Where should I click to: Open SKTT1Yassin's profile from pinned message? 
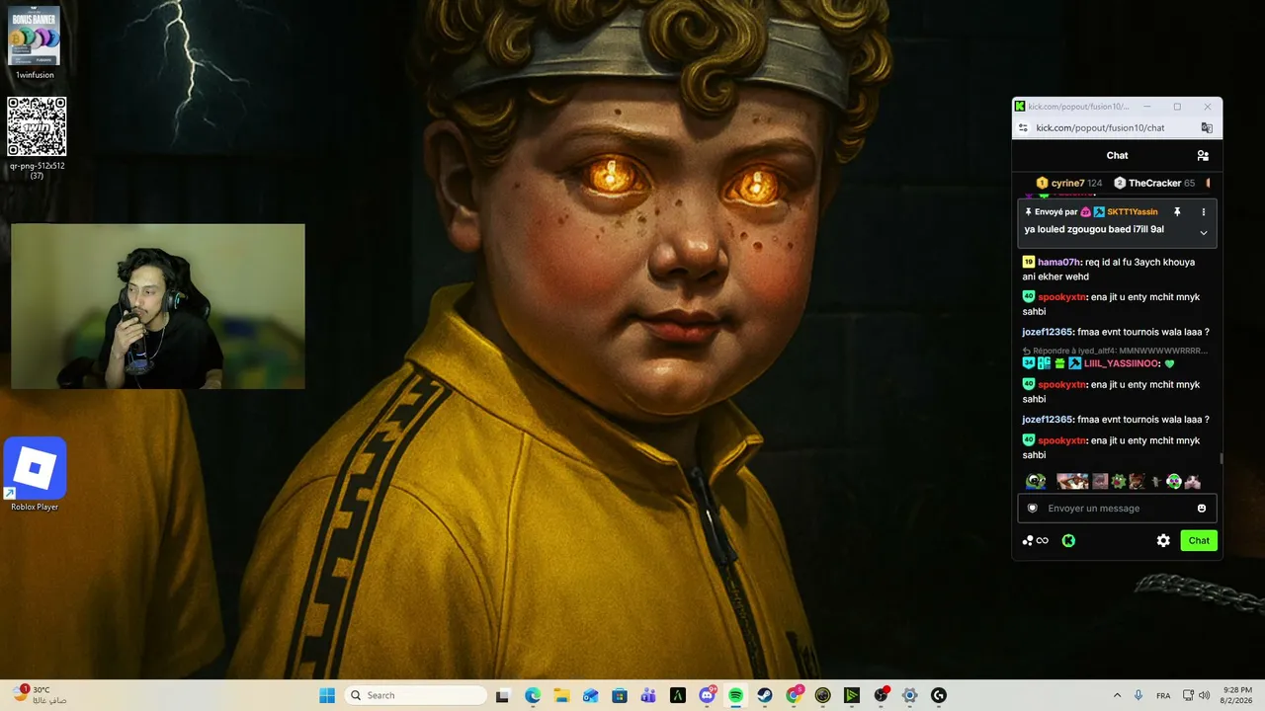[1133, 212]
